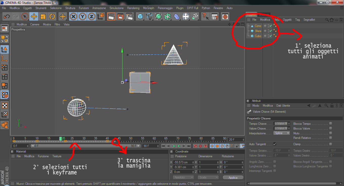Open the viewport Camere menu
Viewport: 344px width, 186px height.
[35, 24]
